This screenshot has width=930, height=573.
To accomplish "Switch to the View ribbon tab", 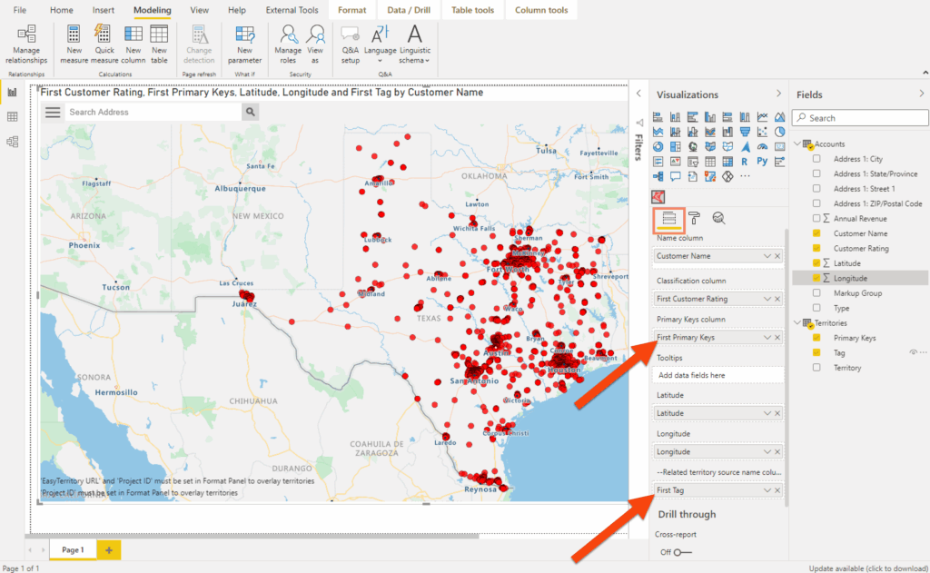I will [198, 10].
